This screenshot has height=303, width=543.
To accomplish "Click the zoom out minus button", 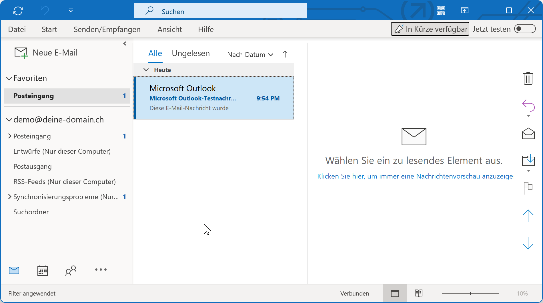I will [x=436, y=293].
